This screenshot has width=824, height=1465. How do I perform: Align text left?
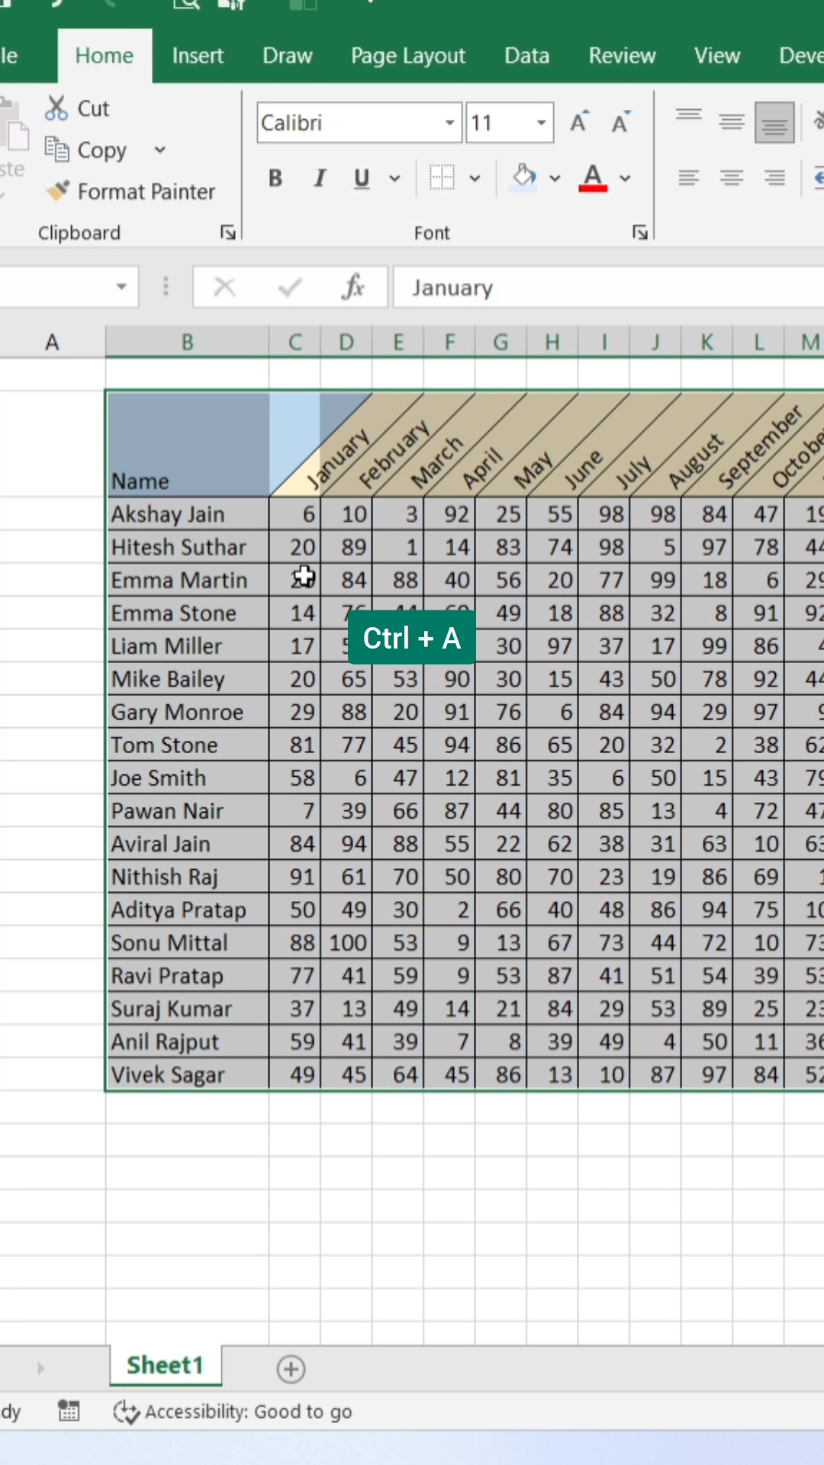tap(689, 179)
